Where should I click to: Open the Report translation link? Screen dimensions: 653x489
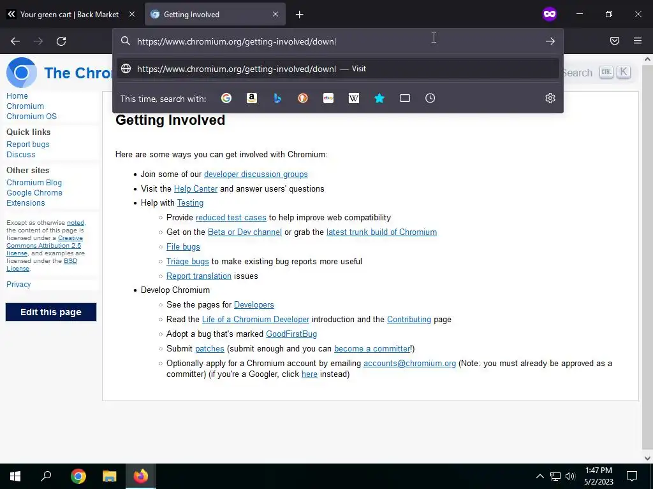click(199, 276)
